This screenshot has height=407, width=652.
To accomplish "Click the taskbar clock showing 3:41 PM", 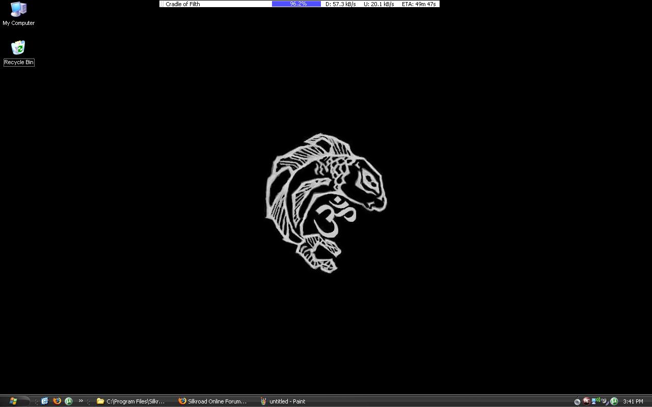I will [x=632, y=401].
